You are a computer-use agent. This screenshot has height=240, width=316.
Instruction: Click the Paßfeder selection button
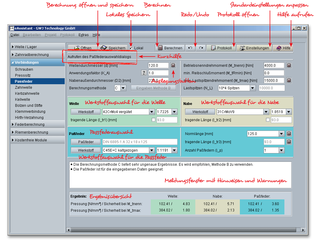(x=85, y=142)
